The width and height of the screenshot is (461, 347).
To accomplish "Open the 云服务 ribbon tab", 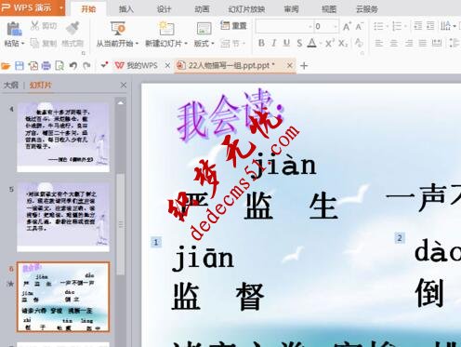I will (x=367, y=9).
